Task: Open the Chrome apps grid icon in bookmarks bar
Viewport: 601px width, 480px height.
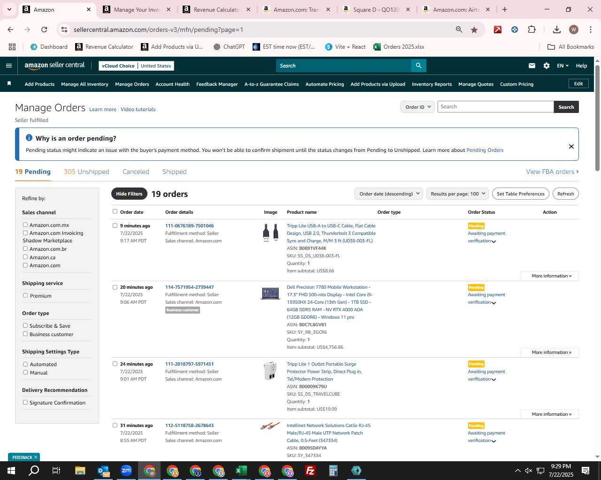Action: (12, 47)
